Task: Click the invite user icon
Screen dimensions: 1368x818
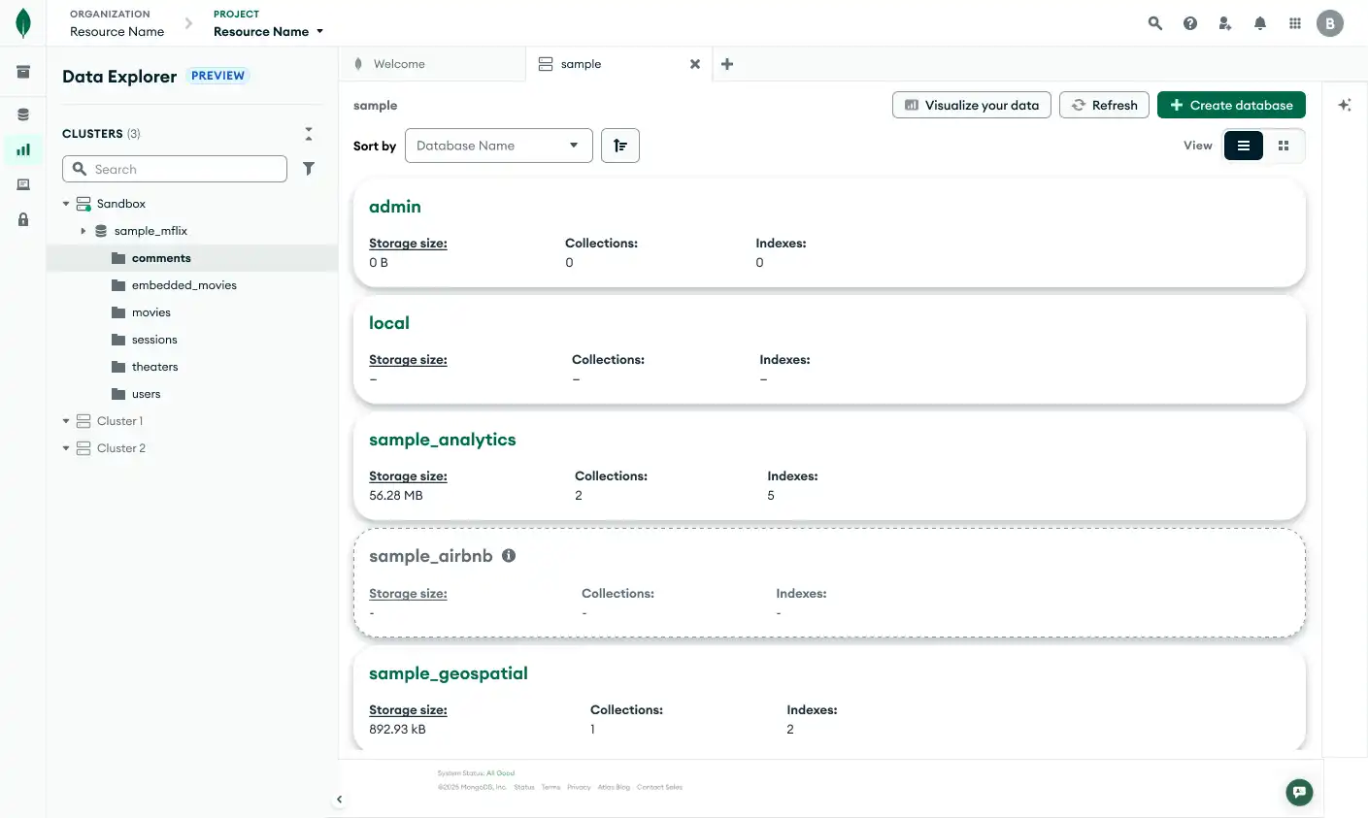Action: pyautogui.click(x=1224, y=22)
